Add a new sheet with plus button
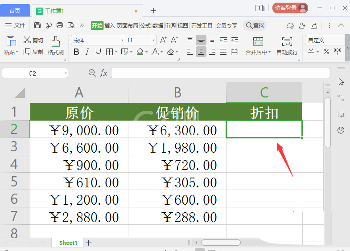The height and width of the screenshot is (251, 350). [89, 243]
